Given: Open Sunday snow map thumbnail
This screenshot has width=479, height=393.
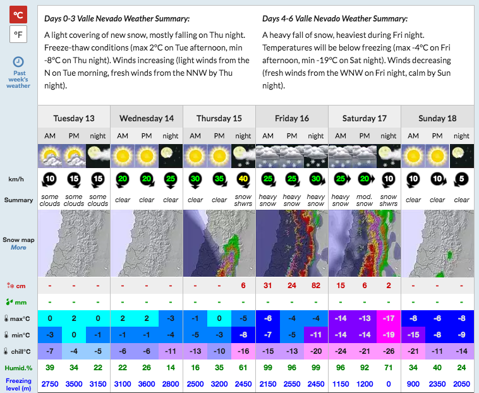Looking at the screenshot, I should (x=438, y=243).
